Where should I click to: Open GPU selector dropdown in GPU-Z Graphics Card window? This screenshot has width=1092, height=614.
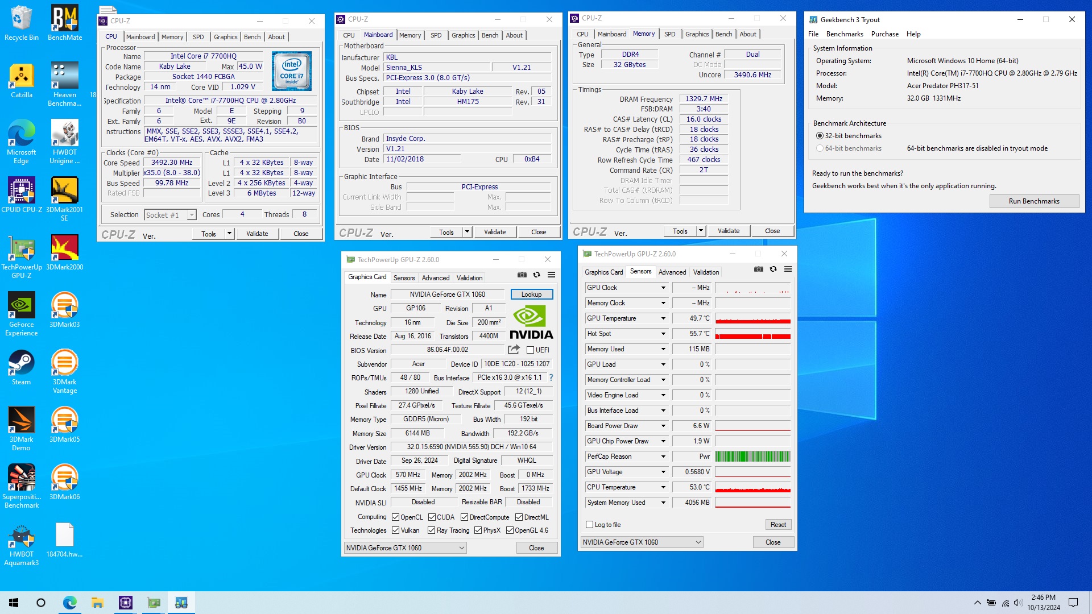pyautogui.click(x=405, y=548)
